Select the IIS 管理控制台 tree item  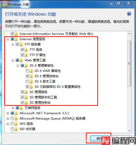[40, 103]
